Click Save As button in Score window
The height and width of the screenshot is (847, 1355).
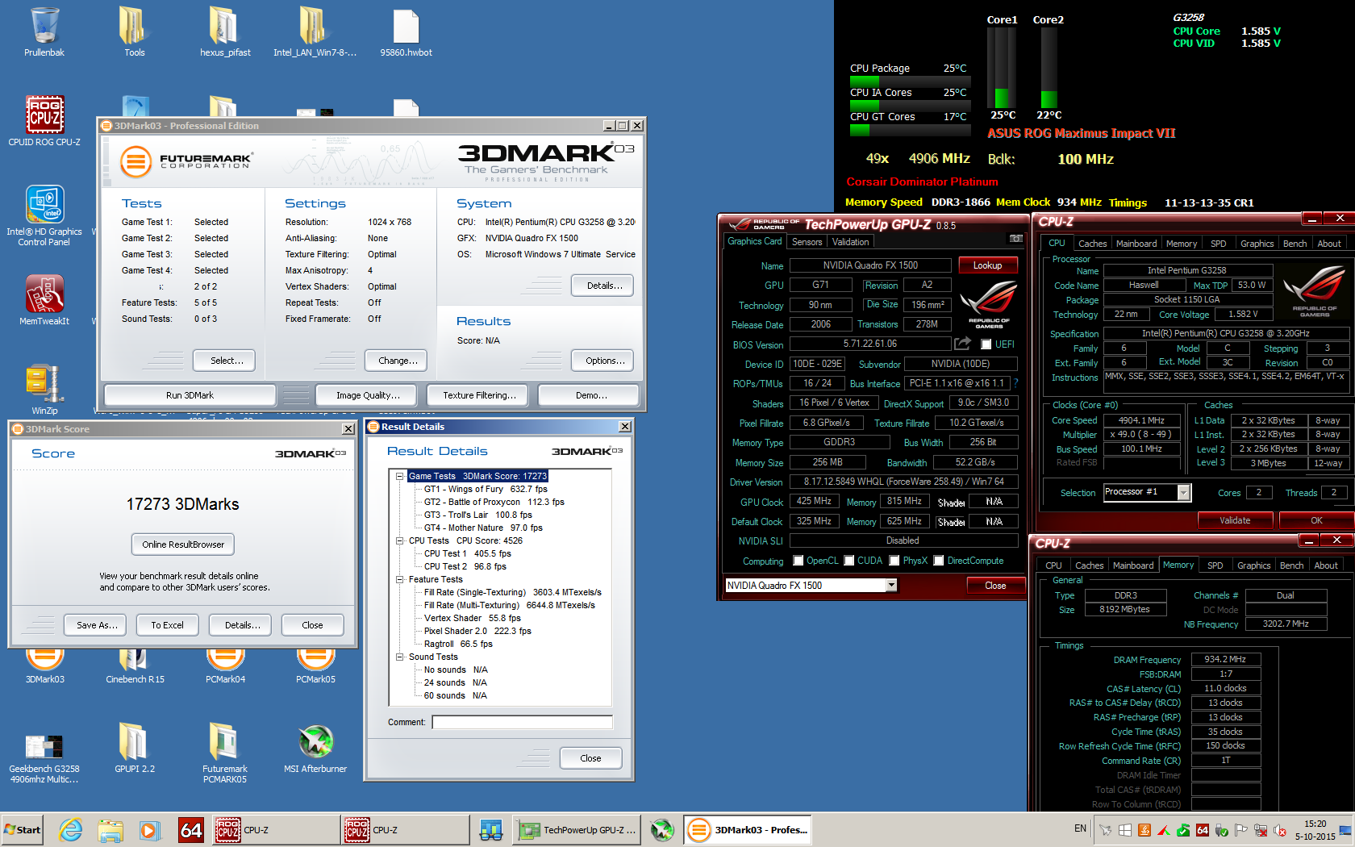[97, 625]
